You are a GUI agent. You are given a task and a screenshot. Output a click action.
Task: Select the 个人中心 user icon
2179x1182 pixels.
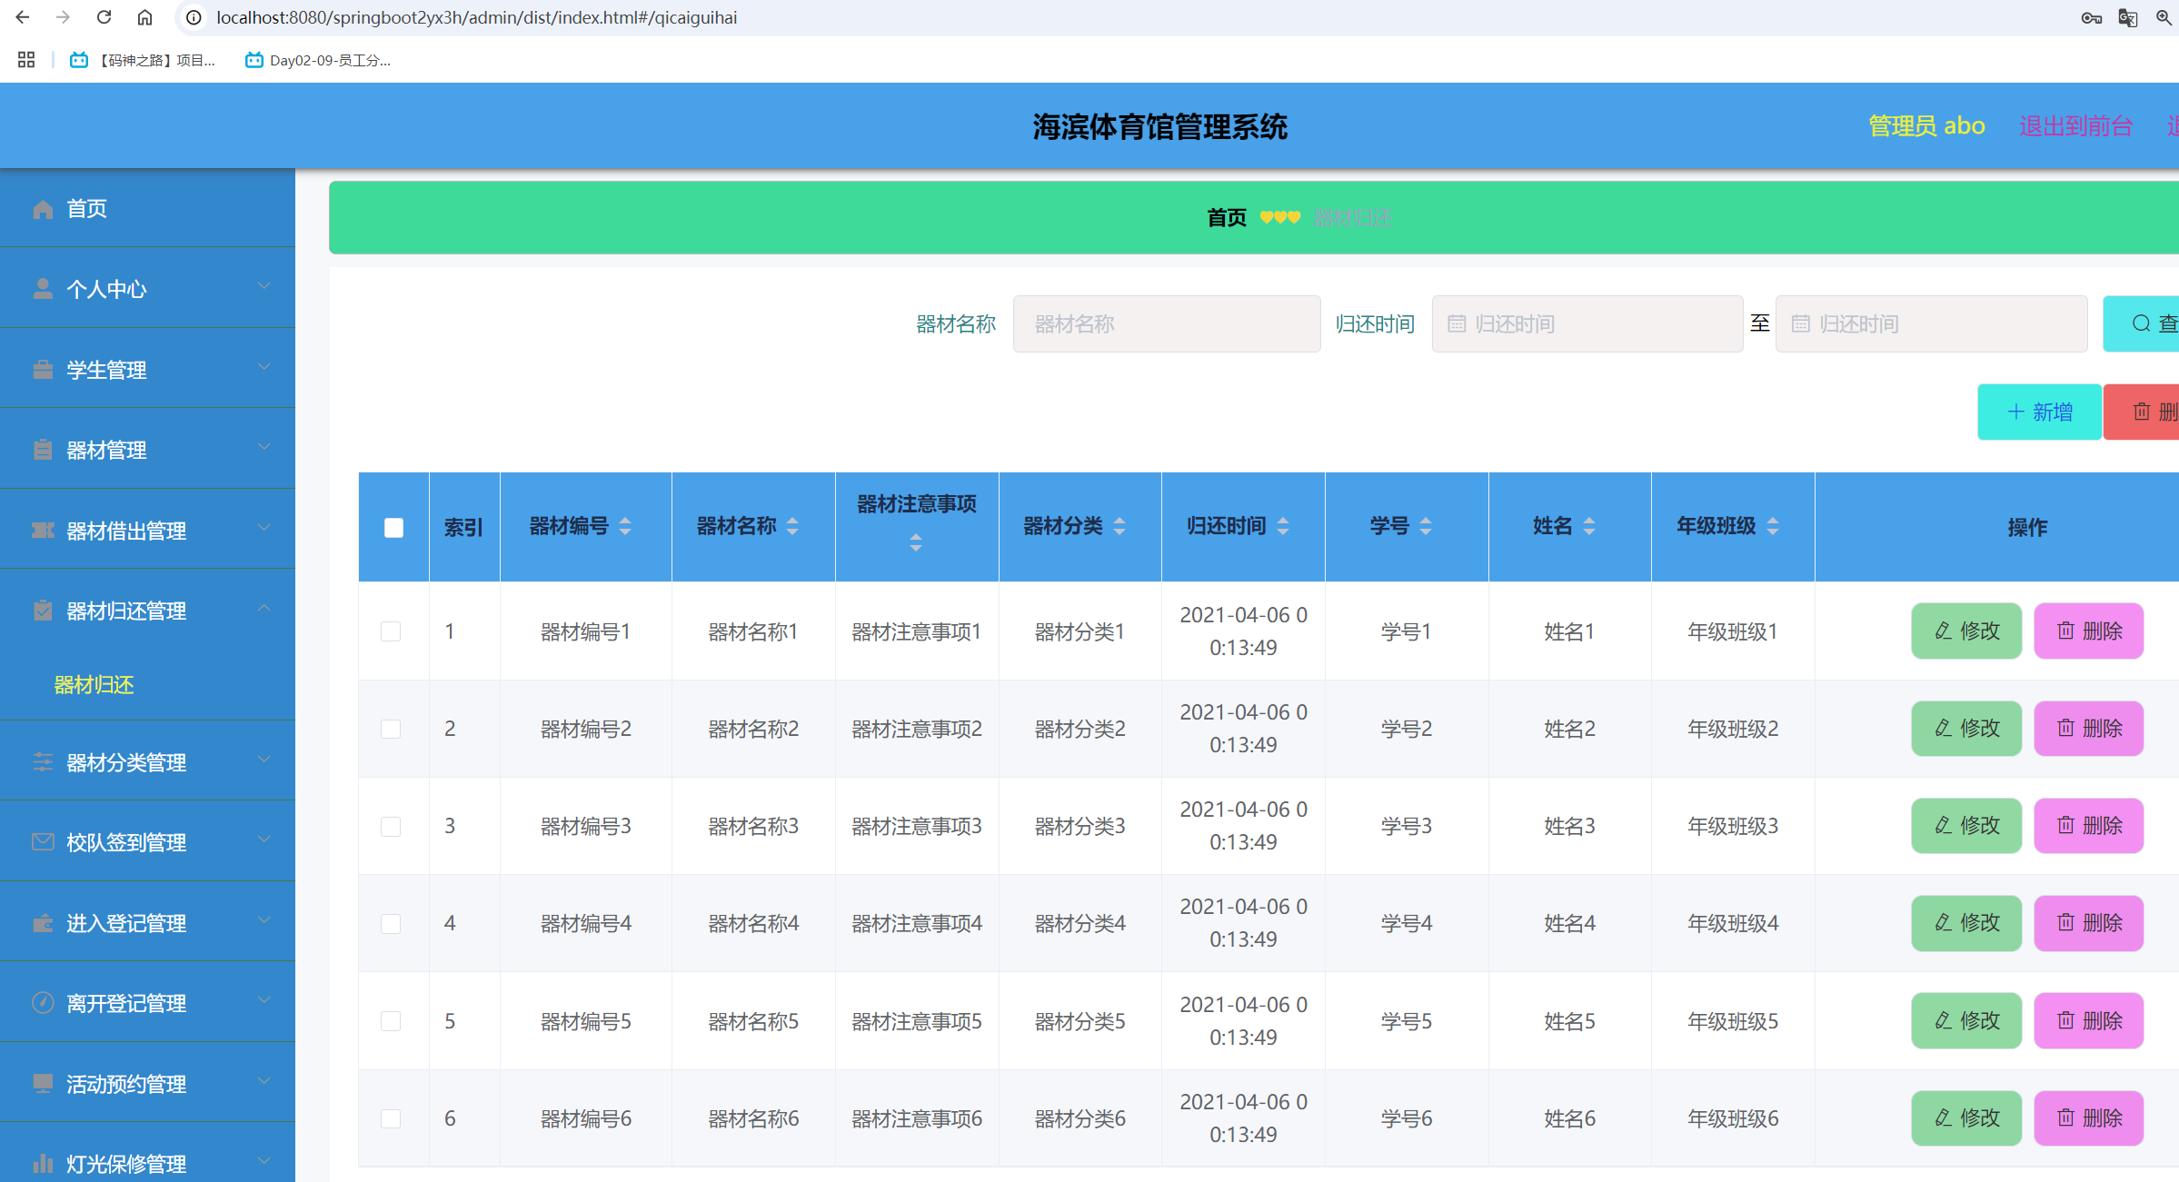[x=43, y=288]
